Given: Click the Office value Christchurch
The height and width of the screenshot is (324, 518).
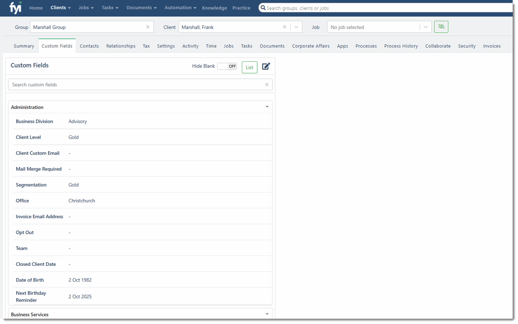Looking at the screenshot, I should coord(82,201).
